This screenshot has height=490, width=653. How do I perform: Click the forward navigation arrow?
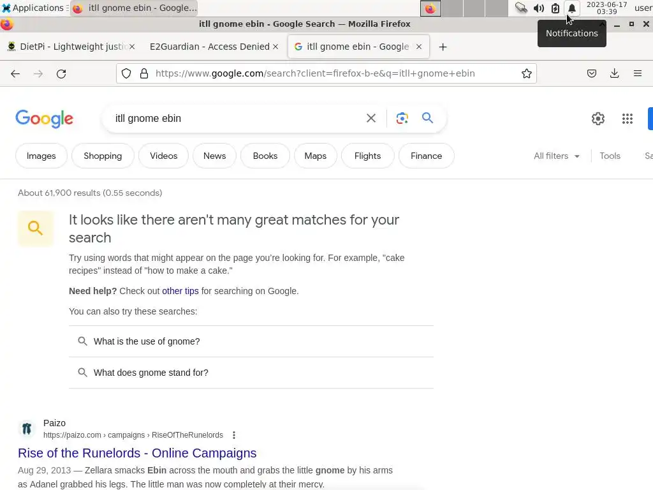click(38, 74)
